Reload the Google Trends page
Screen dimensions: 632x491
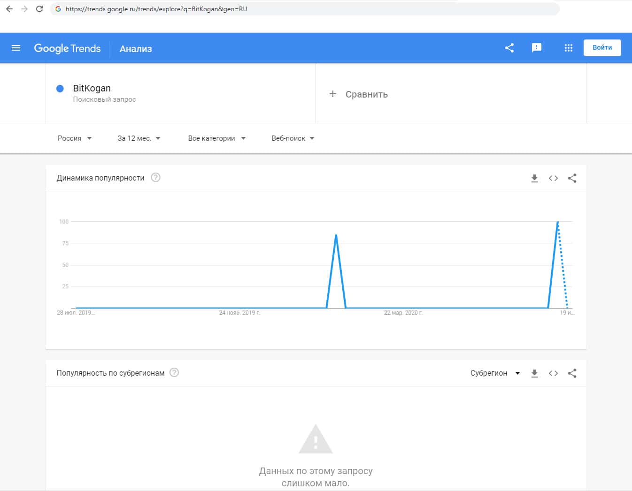click(39, 9)
